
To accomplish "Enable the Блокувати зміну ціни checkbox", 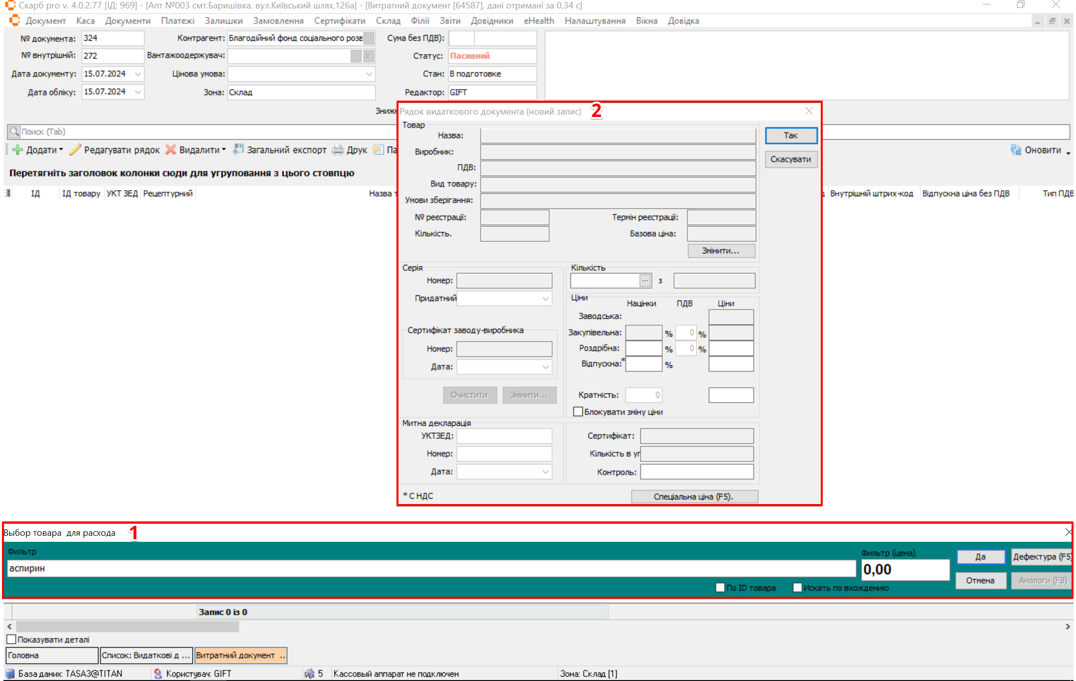I will tap(578, 412).
